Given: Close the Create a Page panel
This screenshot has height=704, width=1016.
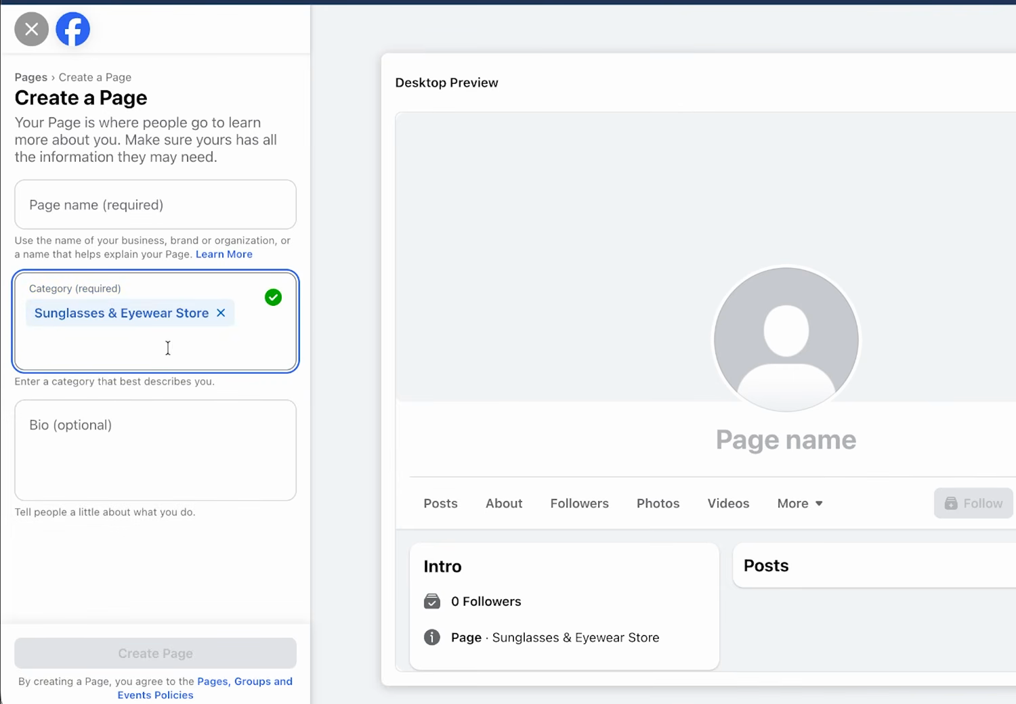Looking at the screenshot, I should (31, 29).
